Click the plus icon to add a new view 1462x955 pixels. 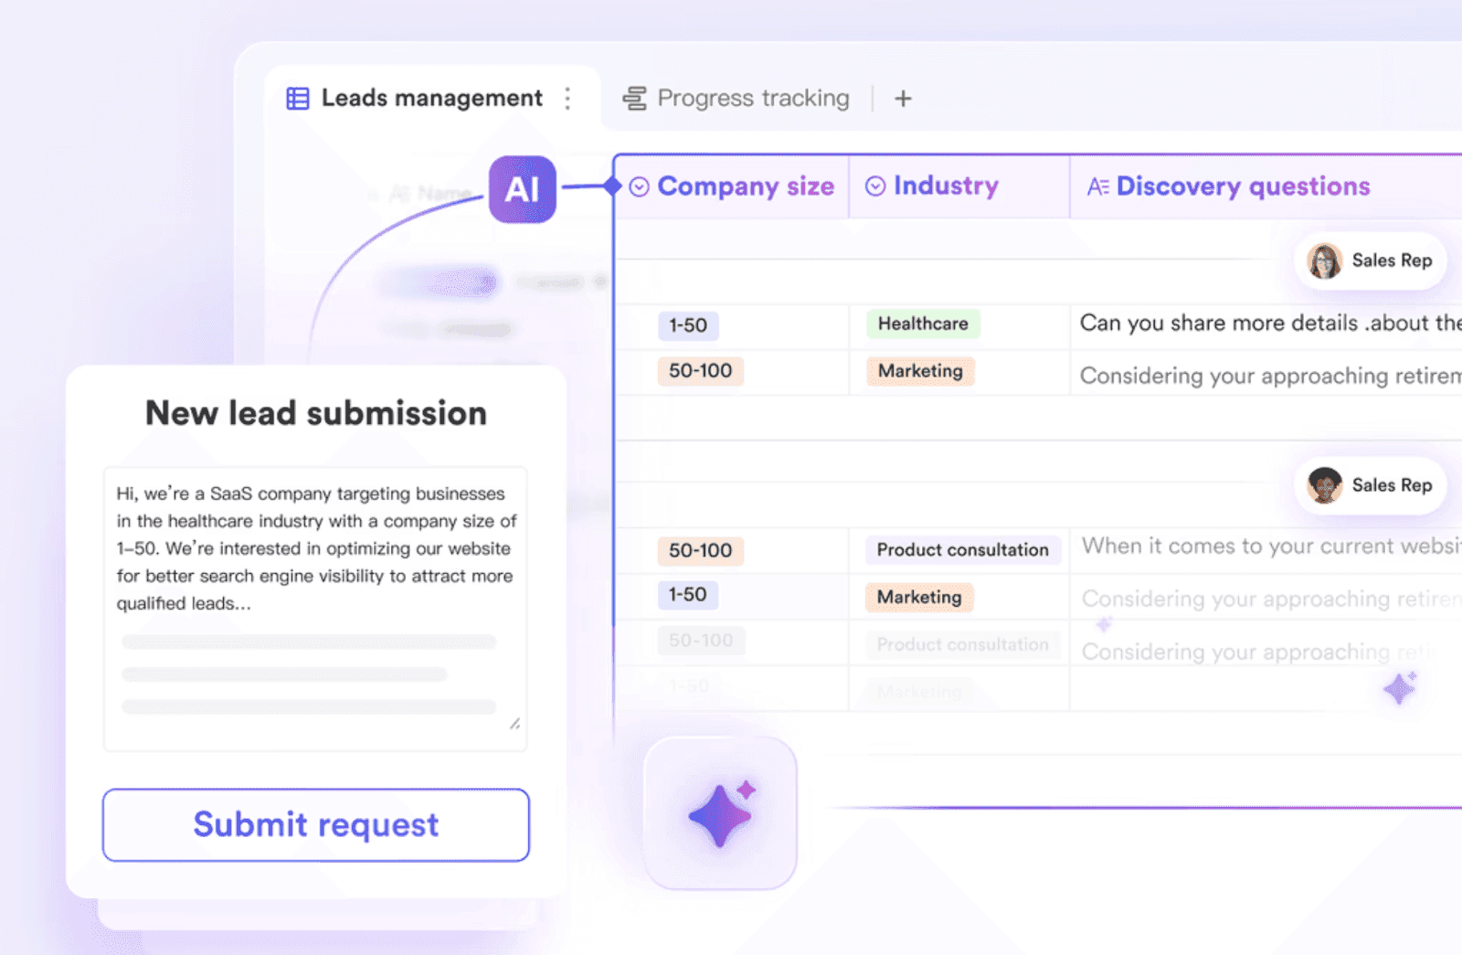(x=903, y=98)
